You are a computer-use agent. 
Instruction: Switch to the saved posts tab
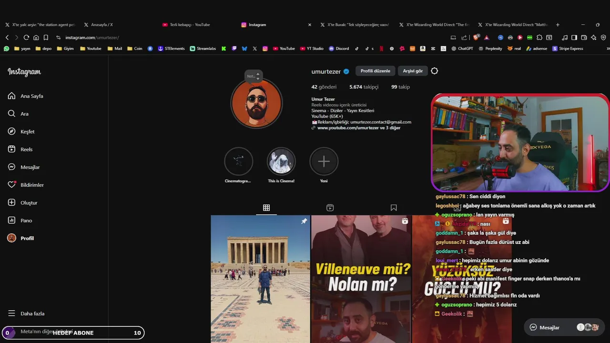coord(394,208)
